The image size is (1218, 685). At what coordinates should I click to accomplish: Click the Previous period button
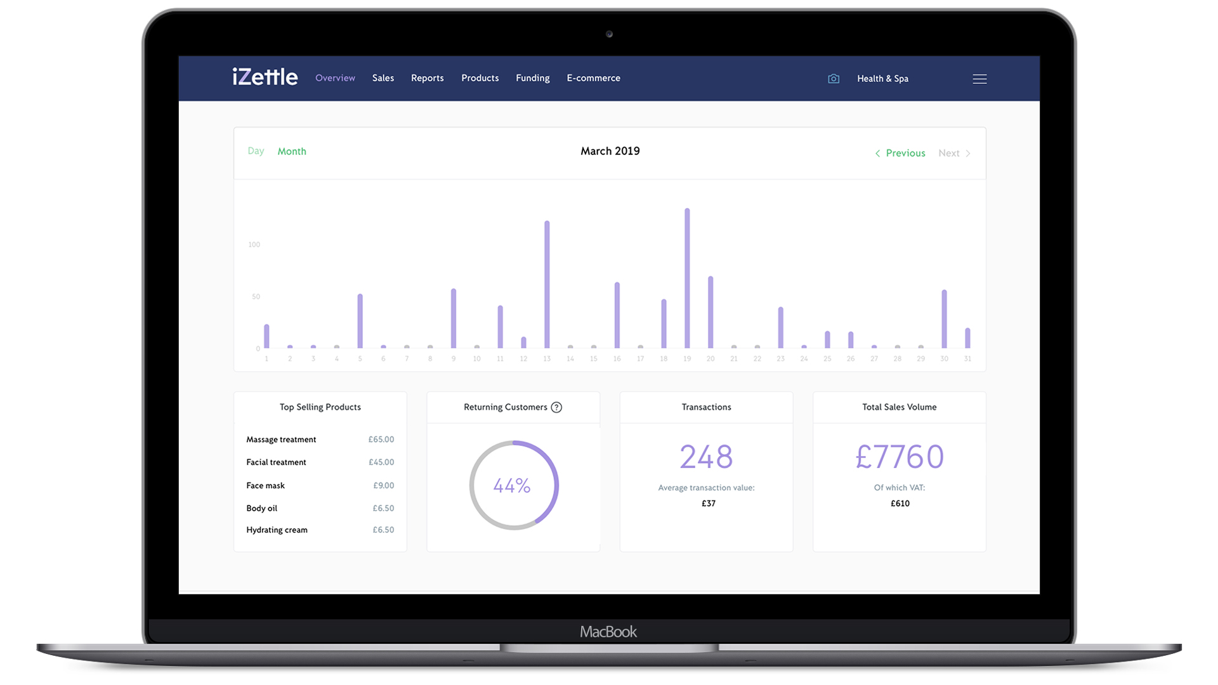900,153
